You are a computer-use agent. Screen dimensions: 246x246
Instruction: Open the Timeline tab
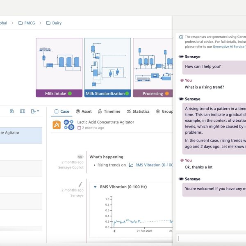(109, 111)
